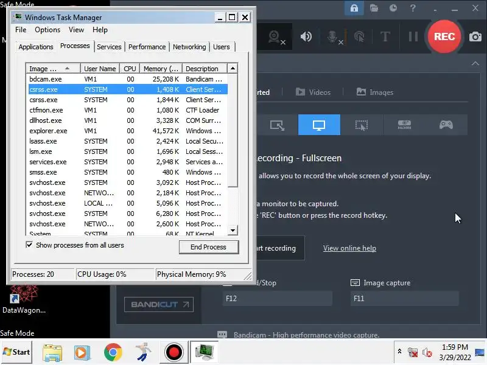Select the services.exe process row
Viewport: 487px width, 365px height.
[128, 162]
